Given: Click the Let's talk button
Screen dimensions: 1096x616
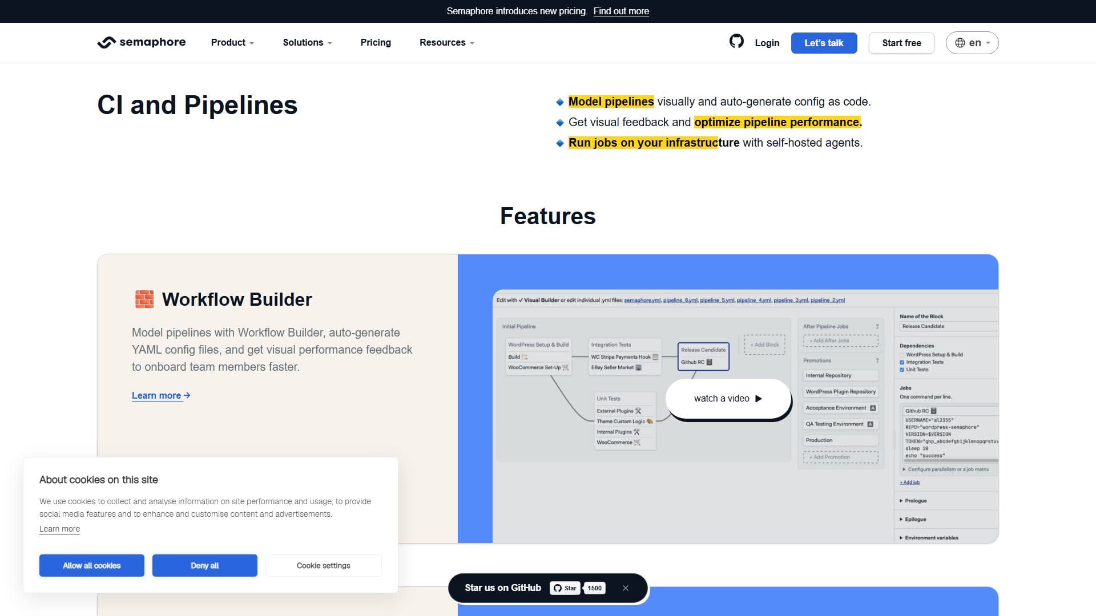Looking at the screenshot, I should point(824,43).
